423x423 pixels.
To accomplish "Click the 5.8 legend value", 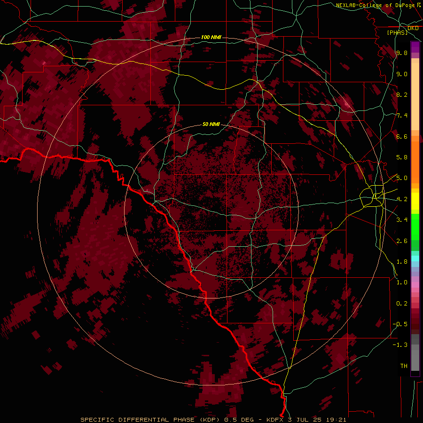I will 402,157.
